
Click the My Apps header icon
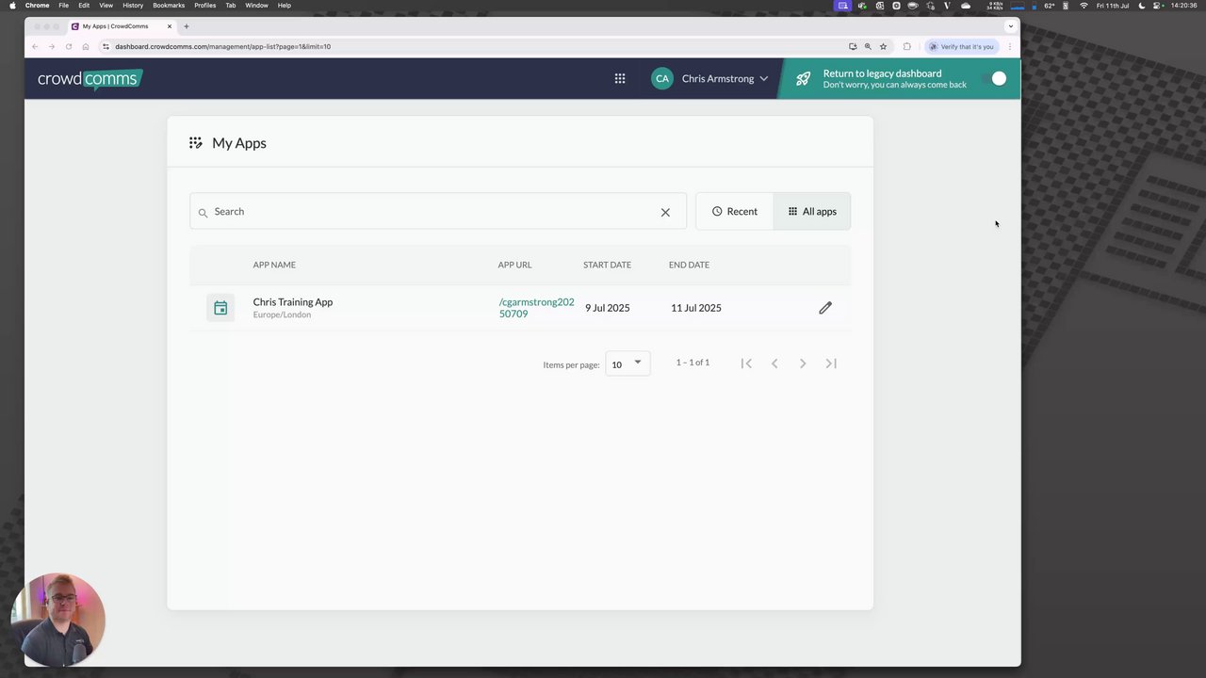(x=195, y=143)
